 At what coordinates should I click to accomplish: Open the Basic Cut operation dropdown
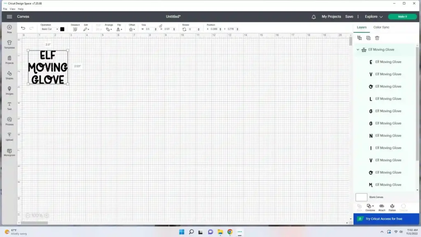tap(49, 29)
